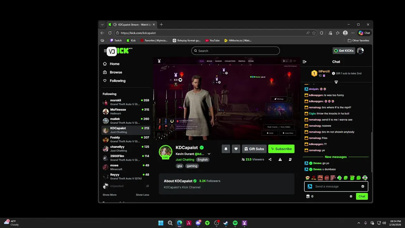Insert the first quick emote in chat

click(x=308, y=178)
